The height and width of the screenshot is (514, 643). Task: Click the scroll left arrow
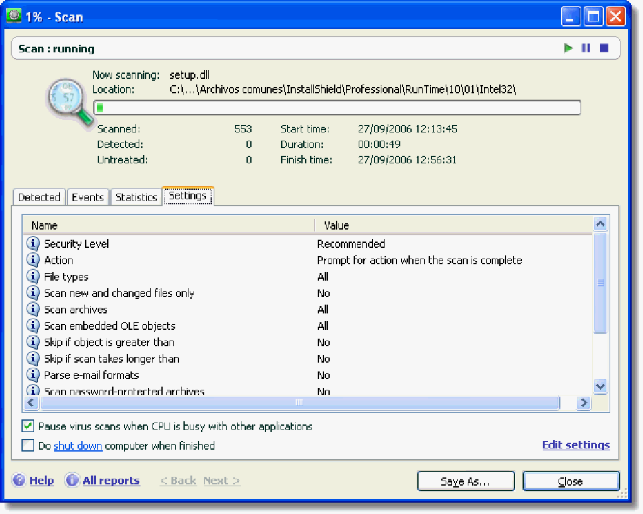(31, 403)
